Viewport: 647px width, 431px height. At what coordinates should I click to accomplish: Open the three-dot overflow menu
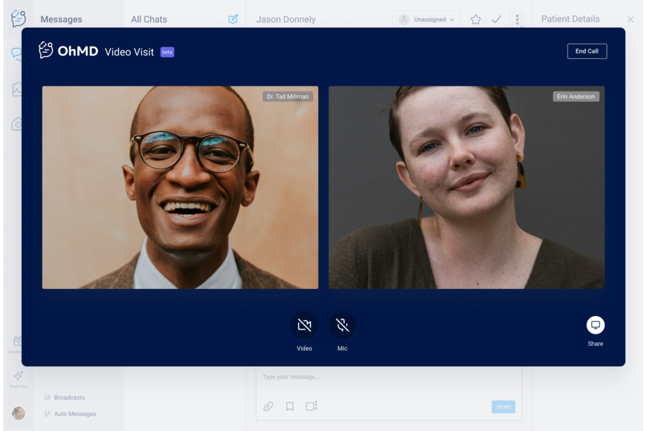click(517, 19)
